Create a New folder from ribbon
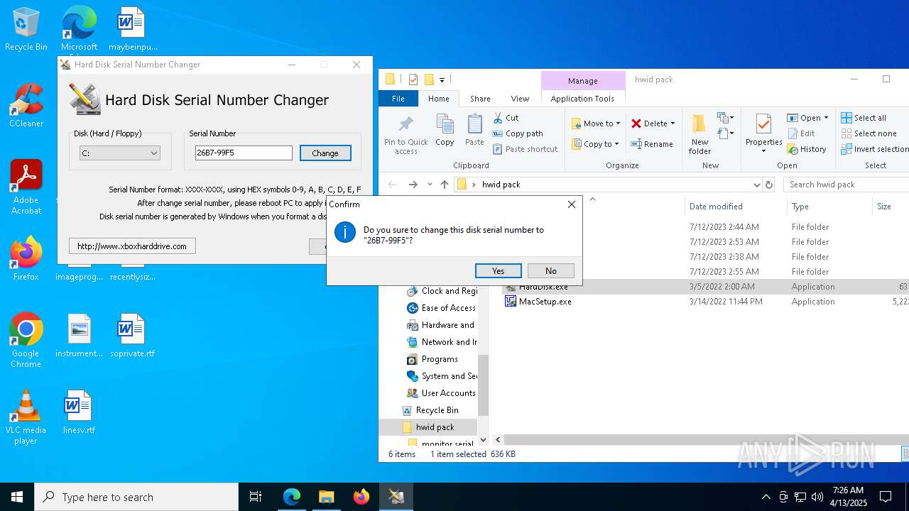The width and height of the screenshot is (909, 511). (x=700, y=134)
